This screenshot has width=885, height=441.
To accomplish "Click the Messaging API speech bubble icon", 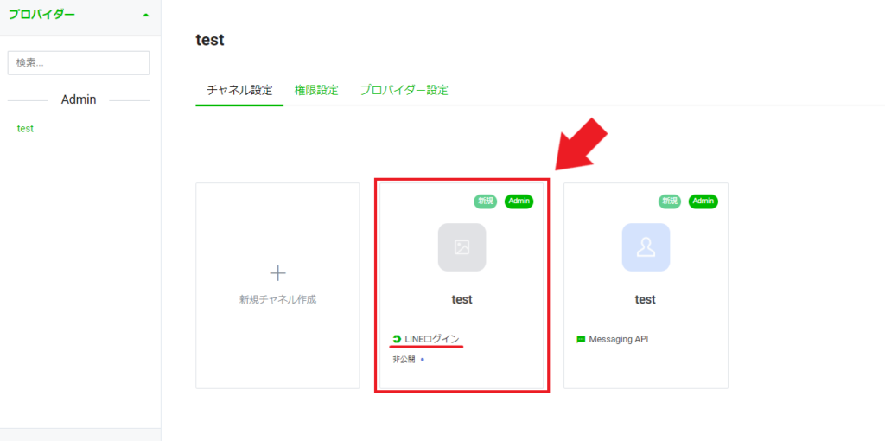I will coord(581,340).
